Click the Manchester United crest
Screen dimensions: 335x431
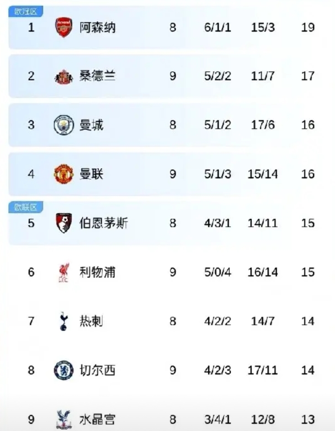[64, 175]
